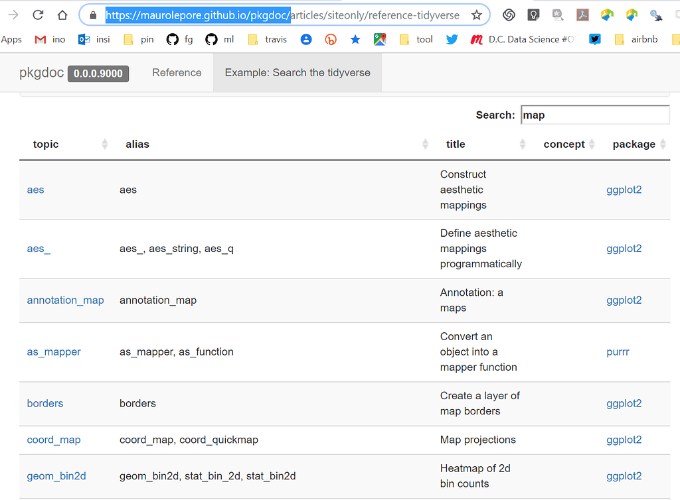Open the 'airbnb' bookmark folder
680x500 pixels.
pyautogui.click(x=636, y=39)
